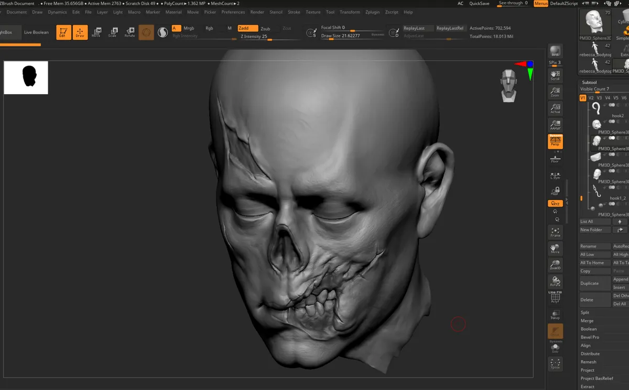629x390 pixels.
Task: Click the curved arrow icon beside New Folder
Action: click(x=620, y=230)
